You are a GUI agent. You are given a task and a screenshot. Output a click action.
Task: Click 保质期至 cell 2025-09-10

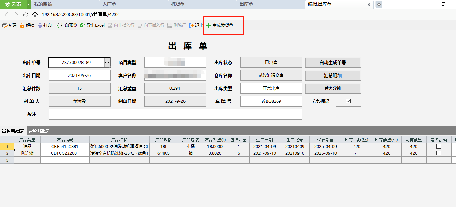pos(326,153)
